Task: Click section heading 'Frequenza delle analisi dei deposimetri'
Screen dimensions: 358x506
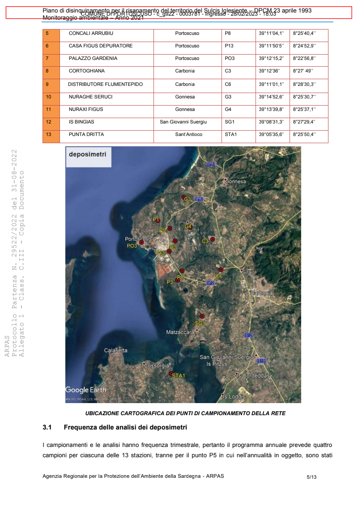Action: click(x=125, y=428)
